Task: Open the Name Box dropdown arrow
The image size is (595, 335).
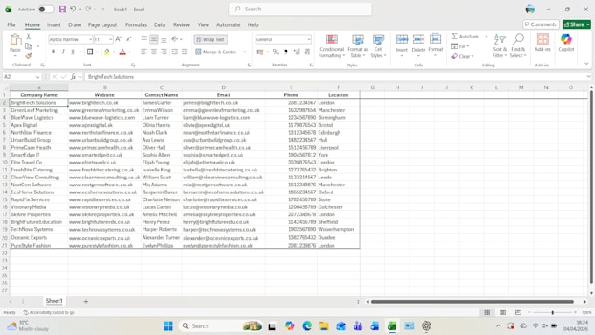Action: click(x=37, y=77)
